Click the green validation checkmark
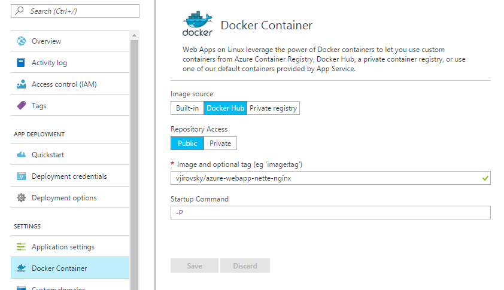504x290 pixels. [x=485, y=178]
